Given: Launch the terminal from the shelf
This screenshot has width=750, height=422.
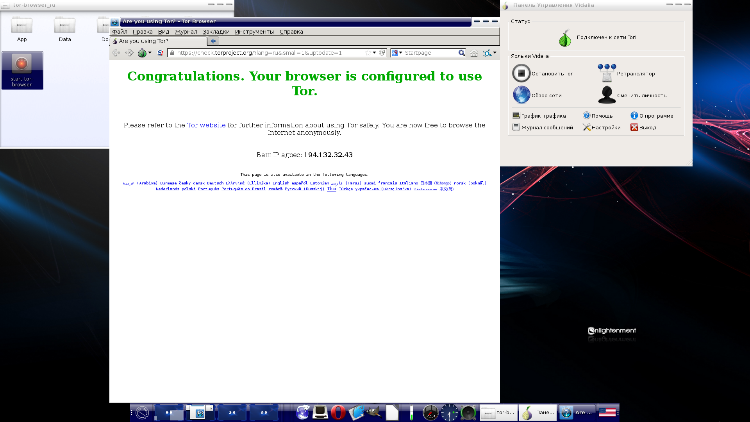Looking at the screenshot, I should pyautogui.click(x=320, y=413).
